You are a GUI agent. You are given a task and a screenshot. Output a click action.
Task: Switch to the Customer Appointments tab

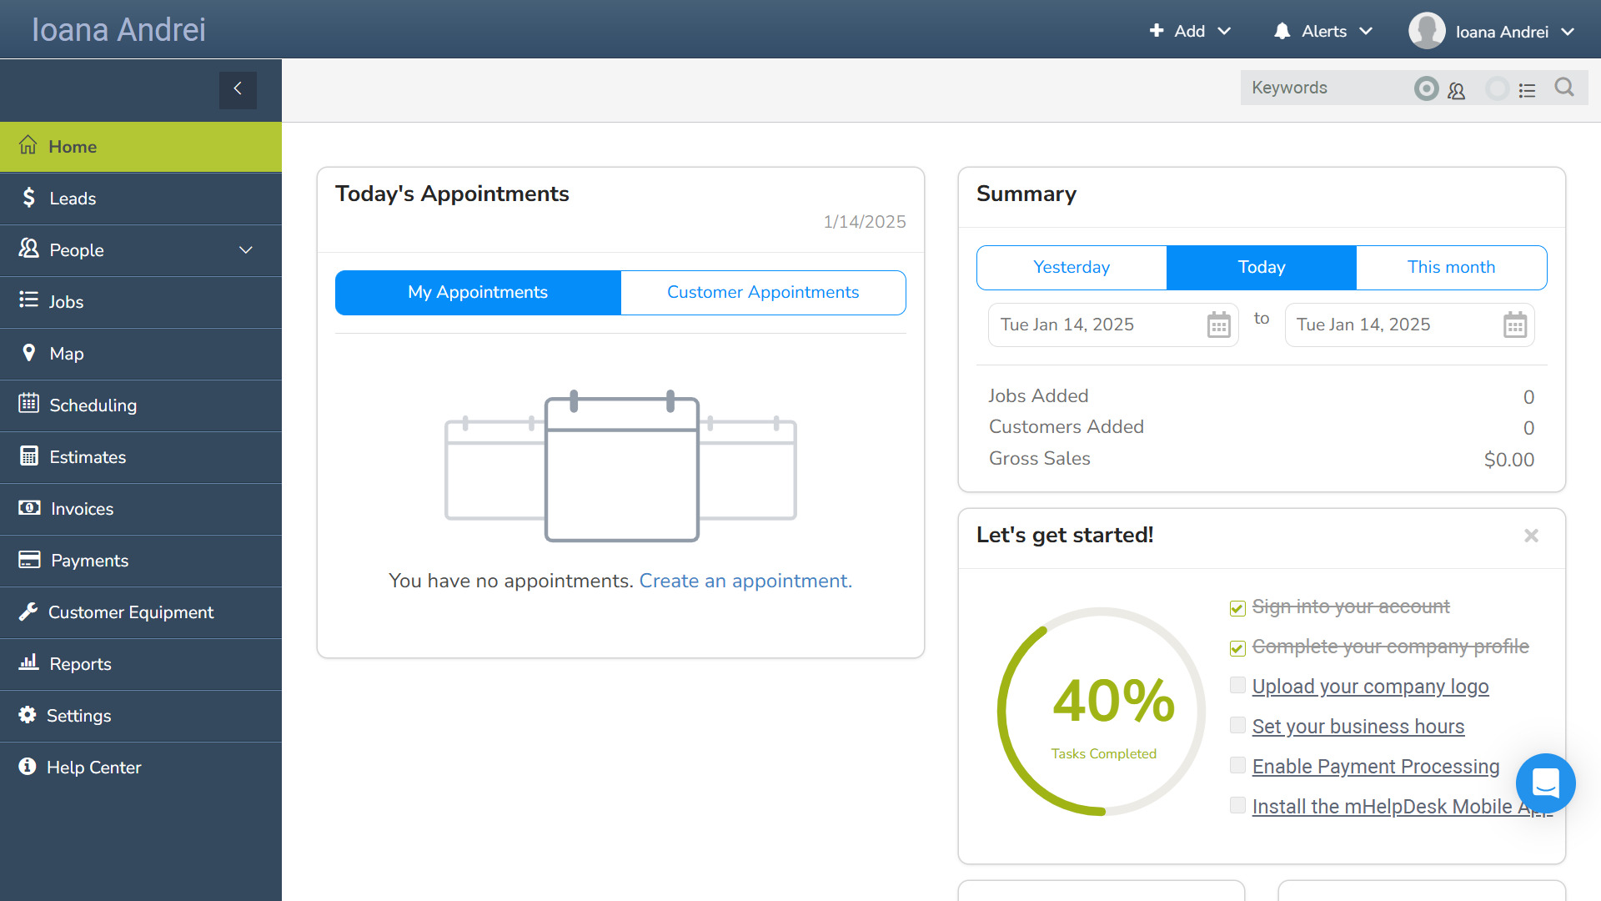tap(763, 292)
